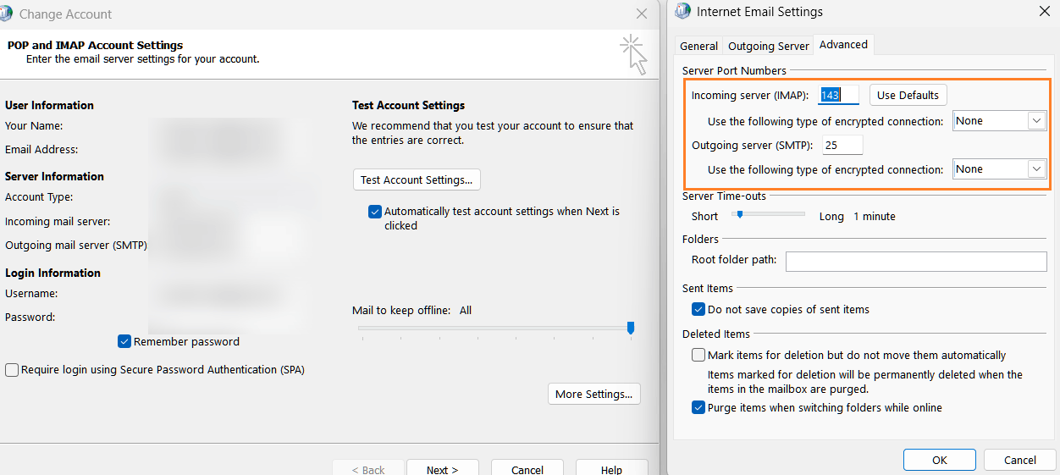Click the Deleted Items section label
Image resolution: width=1060 pixels, height=475 pixels.
click(716, 334)
